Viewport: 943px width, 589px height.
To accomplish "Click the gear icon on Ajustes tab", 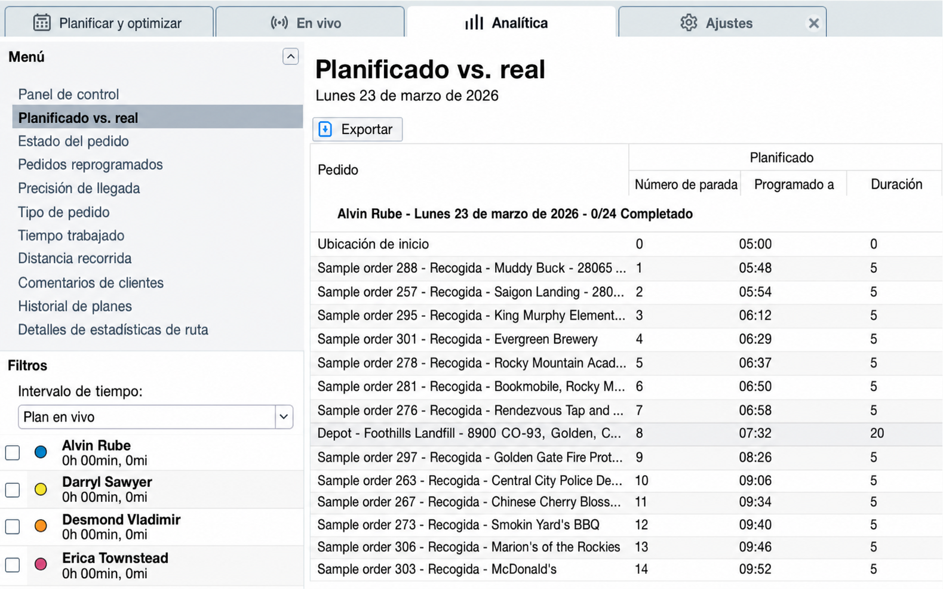I will point(689,23).
